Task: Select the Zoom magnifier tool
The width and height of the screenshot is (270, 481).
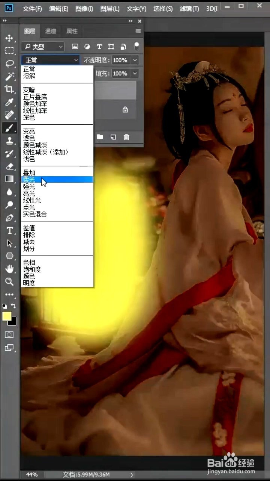Action: pos(9,281)
